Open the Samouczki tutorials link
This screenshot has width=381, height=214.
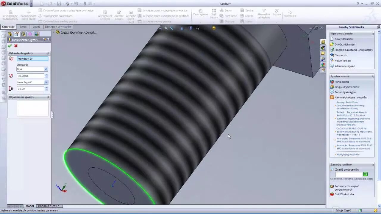pos(341,55)
